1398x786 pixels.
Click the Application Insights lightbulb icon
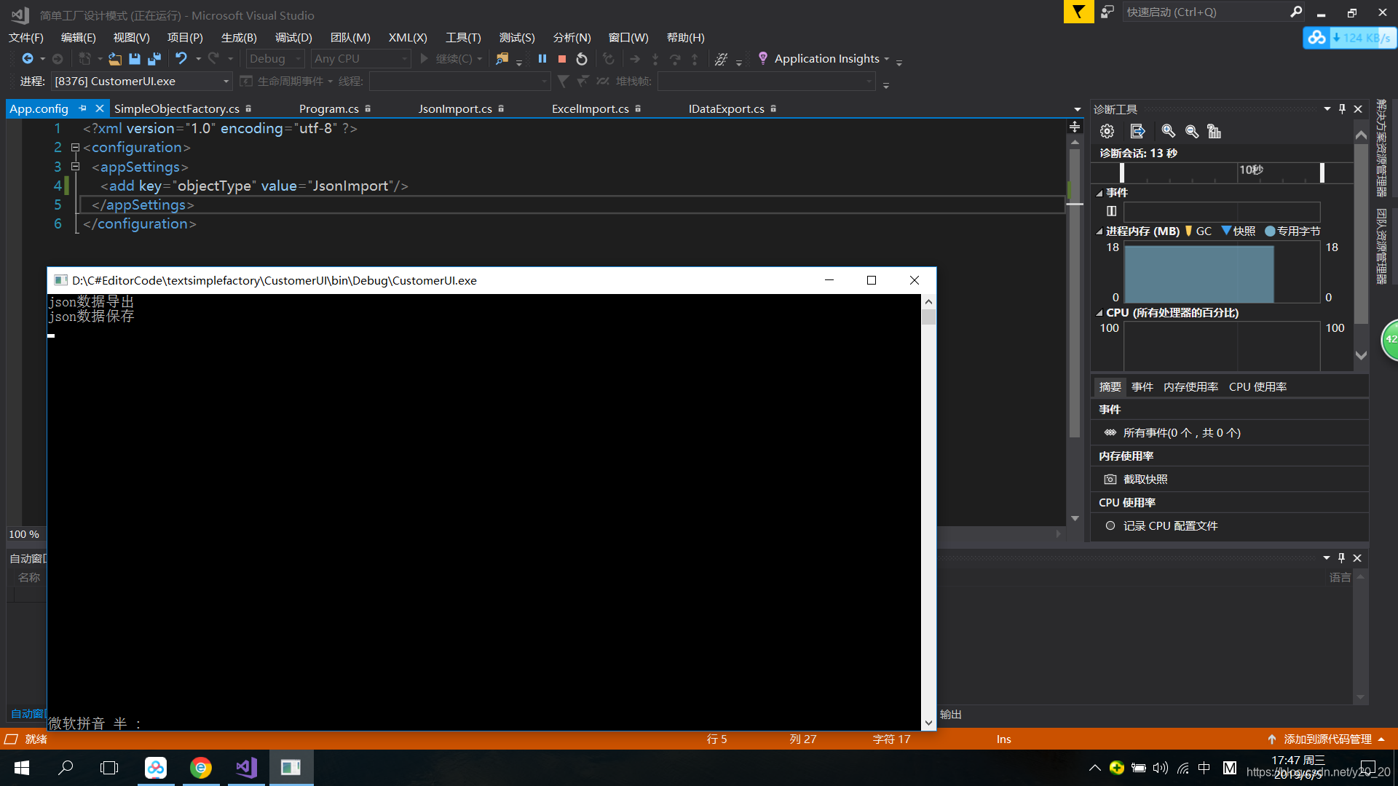click(x=762, y=58)
